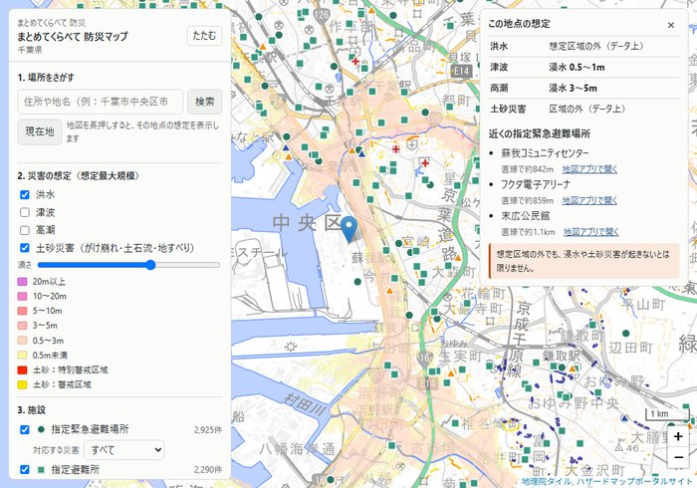
Task: Click the 5〜10m legend swatch
Action: (x=22, y=311)
